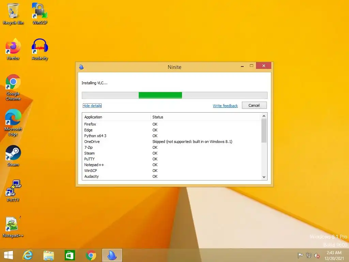Screen dimensions: 349x262
Task: Click the Status column header
Action: (x=205, y=117)
